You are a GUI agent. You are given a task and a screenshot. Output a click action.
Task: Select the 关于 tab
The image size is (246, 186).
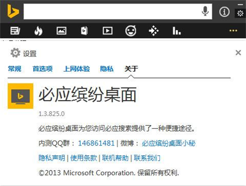pyautogui.click(x=131, y=69)
